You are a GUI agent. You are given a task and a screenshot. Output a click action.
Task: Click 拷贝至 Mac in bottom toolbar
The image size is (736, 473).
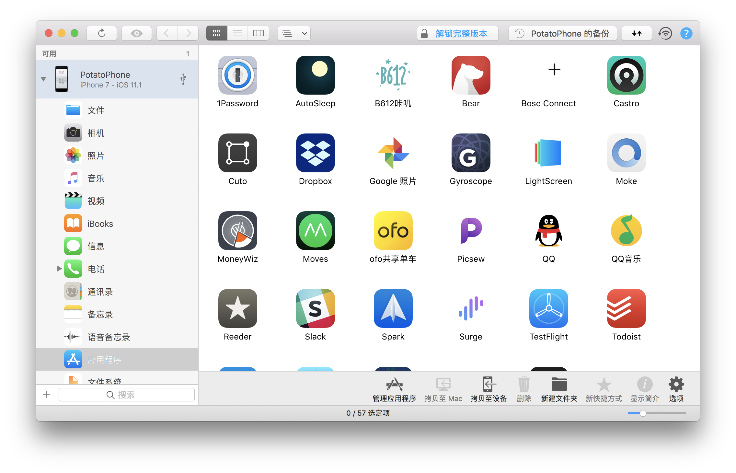point(443,389)
